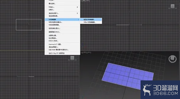180x99 pixels.
Task: Open 打印大小助手 Print Size Assistant
Action: pyautogui.click(x=62, y=41)
